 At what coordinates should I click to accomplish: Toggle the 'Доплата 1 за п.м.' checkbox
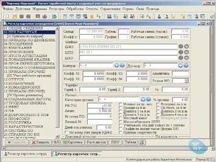[120, 111]
